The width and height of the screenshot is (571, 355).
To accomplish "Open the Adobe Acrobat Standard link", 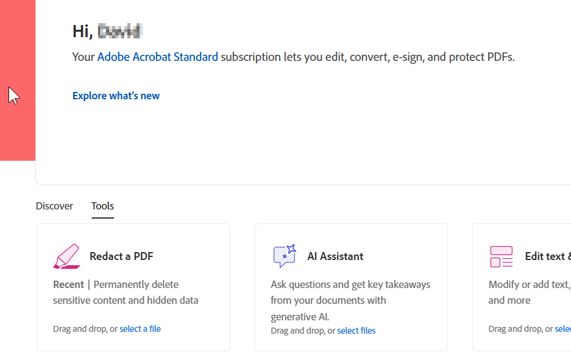I will 157,57.
